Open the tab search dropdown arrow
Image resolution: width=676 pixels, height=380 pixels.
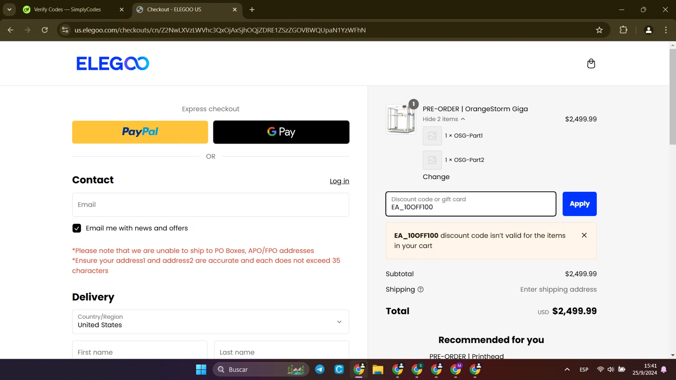[9, 9]
